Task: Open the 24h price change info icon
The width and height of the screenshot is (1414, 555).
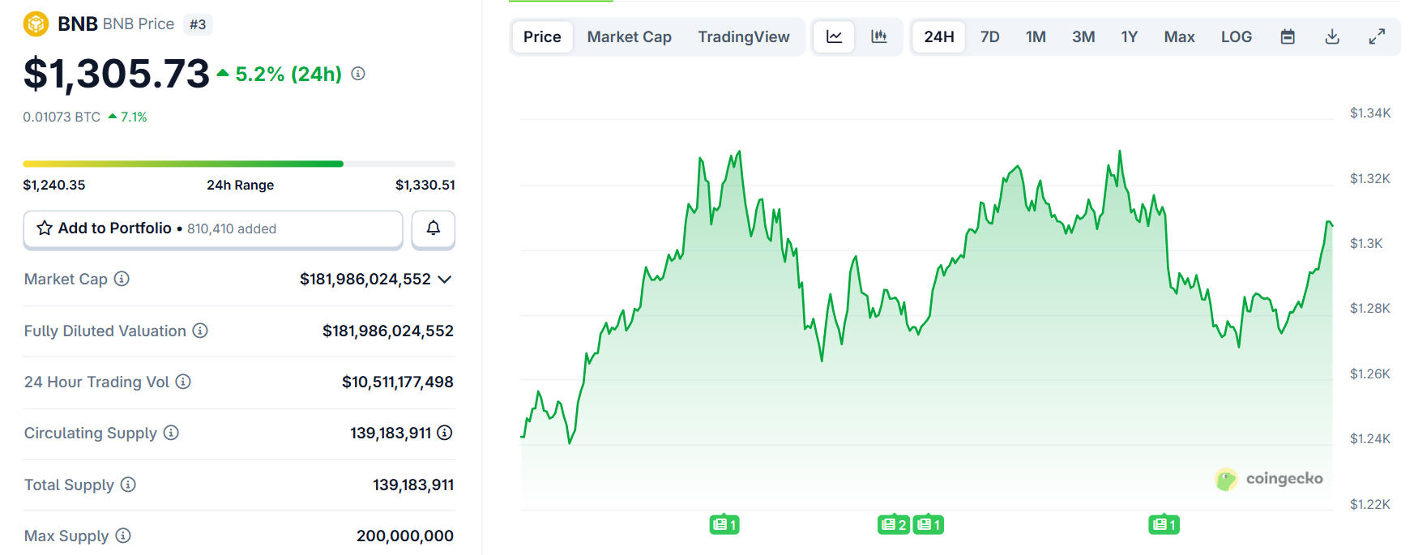Action: 358,74
